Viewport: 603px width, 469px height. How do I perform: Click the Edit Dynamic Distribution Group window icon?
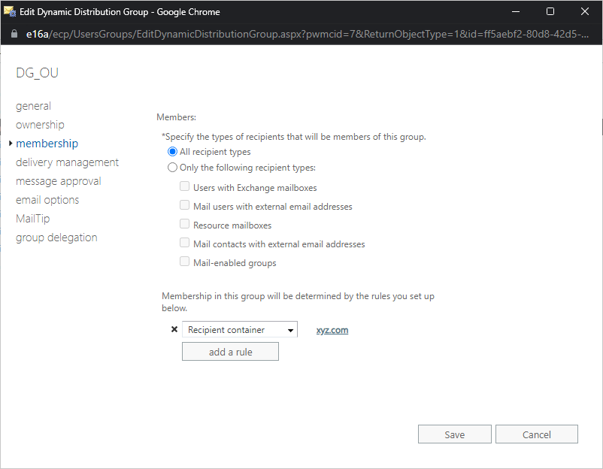coord(10,11)
